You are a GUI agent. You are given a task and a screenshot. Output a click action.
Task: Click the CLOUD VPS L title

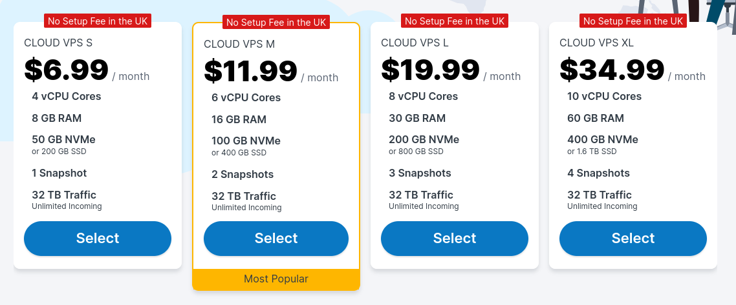(415, 43)
